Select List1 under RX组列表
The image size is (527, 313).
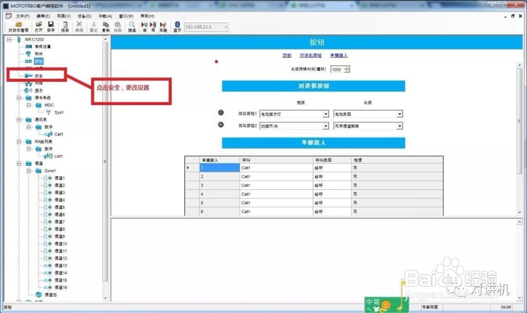pyautogui.click(x=58, y=156)
